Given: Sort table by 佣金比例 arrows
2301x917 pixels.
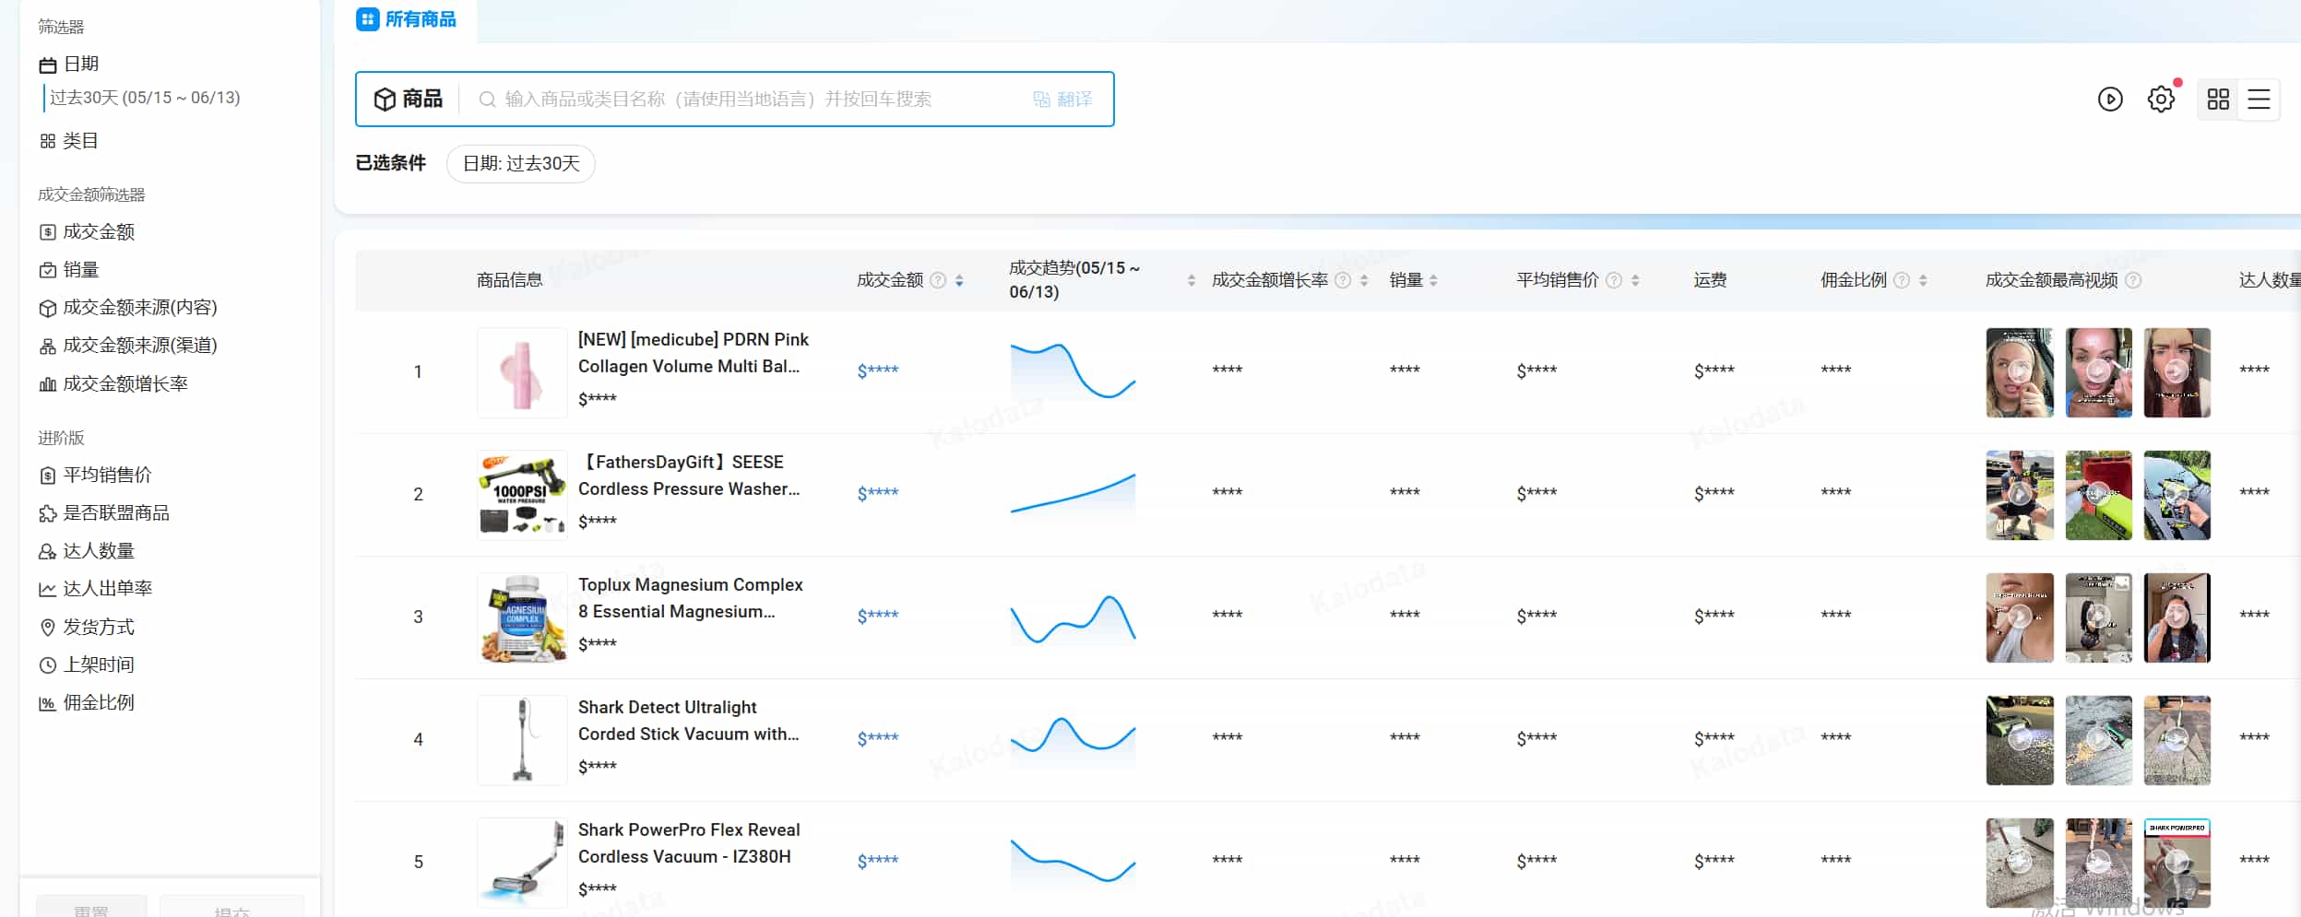Looking at the screenshot, I should pos(1923,280).
